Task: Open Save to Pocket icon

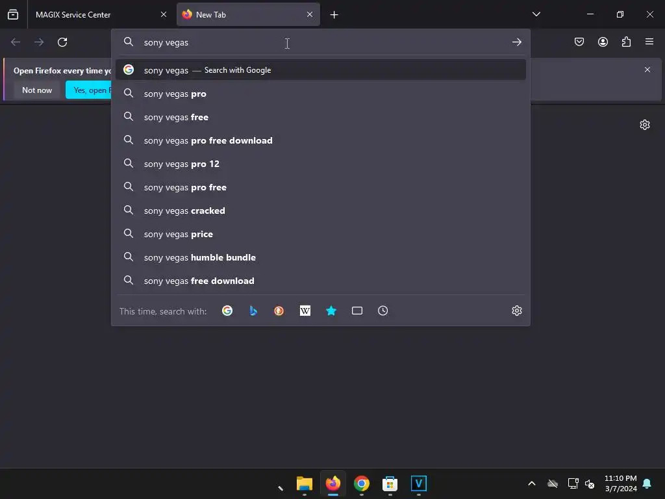Action: tap(579, 42)
